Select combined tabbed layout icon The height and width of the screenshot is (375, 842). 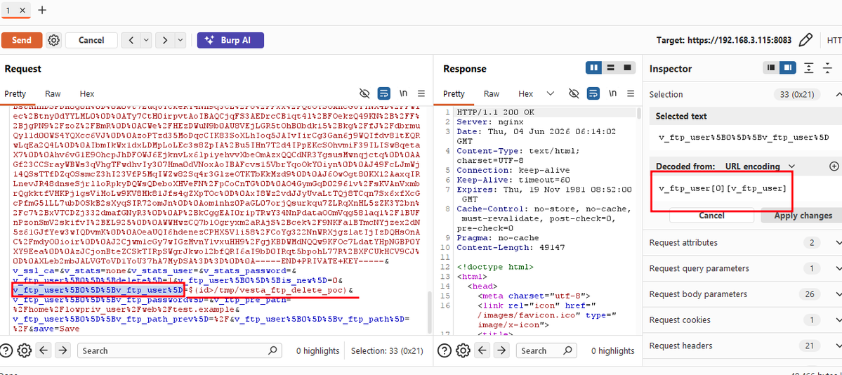(x=626, y=68)
